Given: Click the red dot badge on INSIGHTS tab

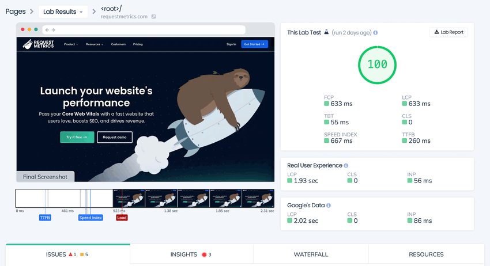Looking at the screenshot, I should (204, 254).
